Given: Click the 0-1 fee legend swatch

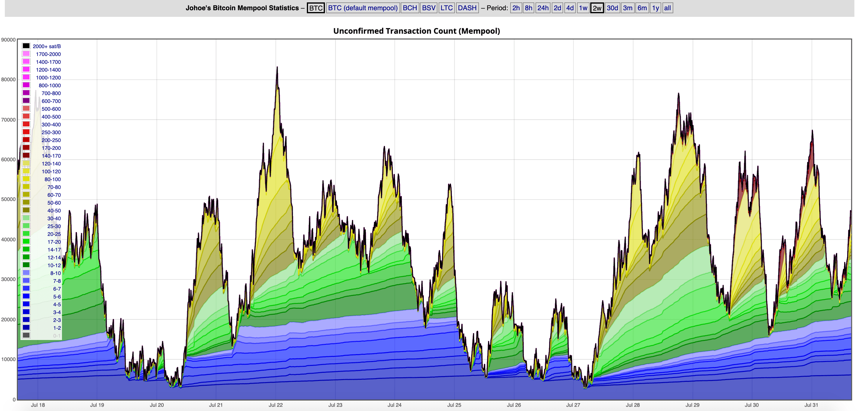Looking at the screenshot, I should point(26,335).
